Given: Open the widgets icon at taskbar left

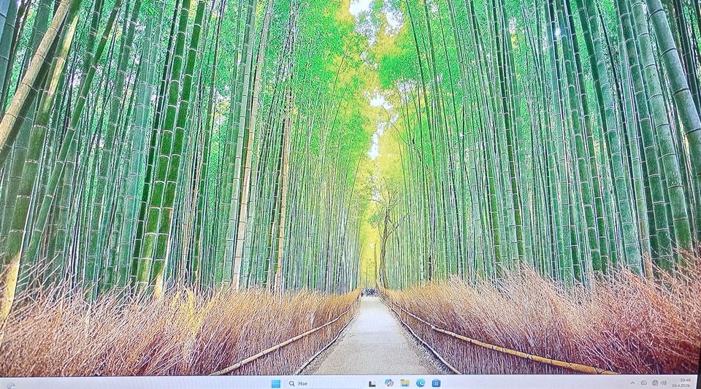Looking at the screenshot, I should (x=11, y=387).
